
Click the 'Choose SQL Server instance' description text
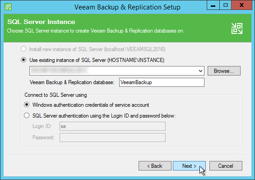[x=96, y=31]
